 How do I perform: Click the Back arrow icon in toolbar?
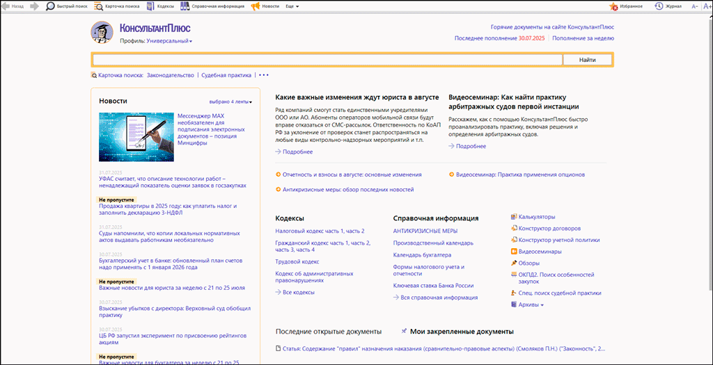click(x=6, y=6)
